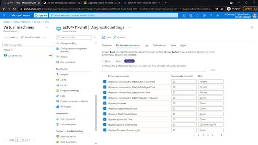Uncheck System Processes counter

point(105,103)
